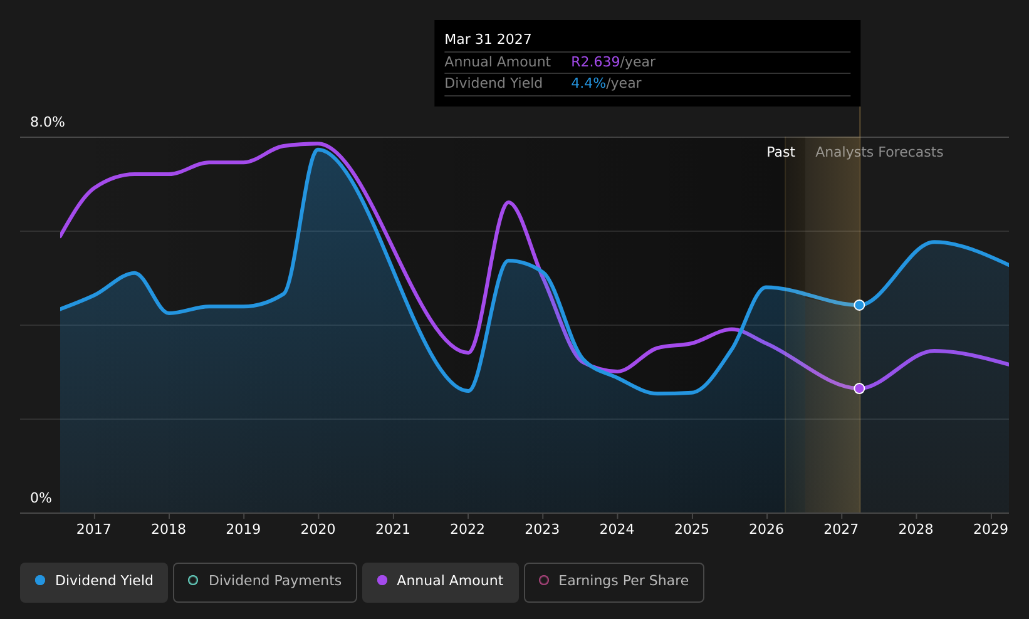Click the R2.639 annual amount value
1029x619 pixels.
(595, 62)
